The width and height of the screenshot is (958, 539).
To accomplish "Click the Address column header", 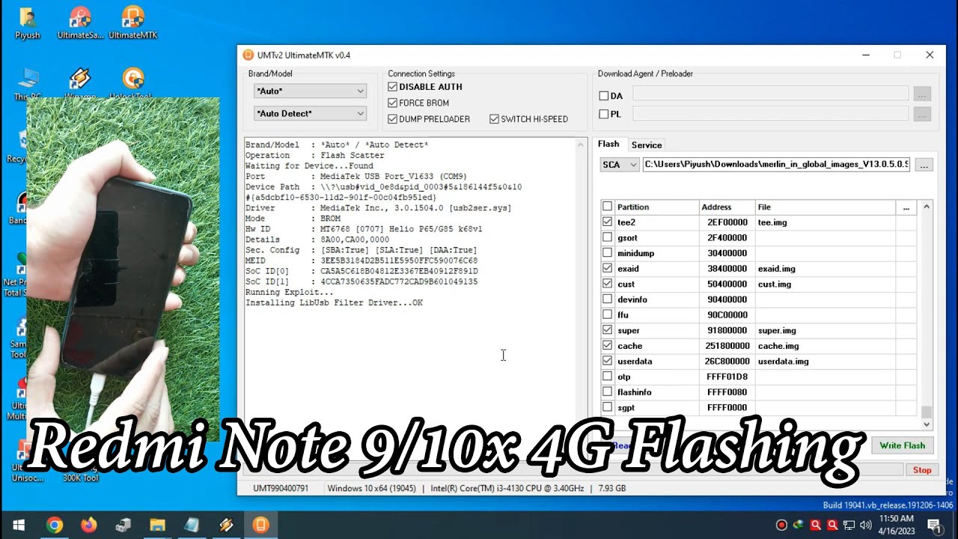I will [x=727, y=207].
